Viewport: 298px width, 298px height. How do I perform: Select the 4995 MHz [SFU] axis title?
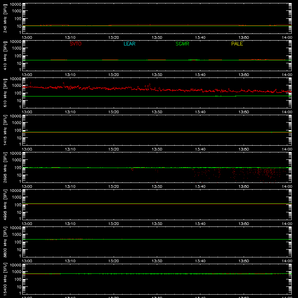click(5, 205)
